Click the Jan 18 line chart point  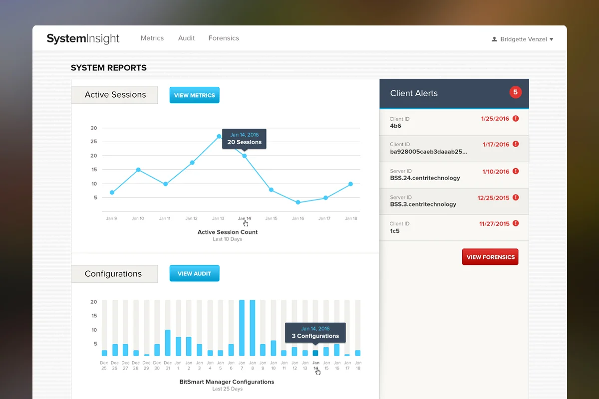tap(351, 184)
